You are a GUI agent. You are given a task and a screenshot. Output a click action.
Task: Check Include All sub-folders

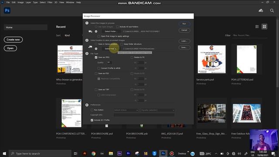click(117, 27)
